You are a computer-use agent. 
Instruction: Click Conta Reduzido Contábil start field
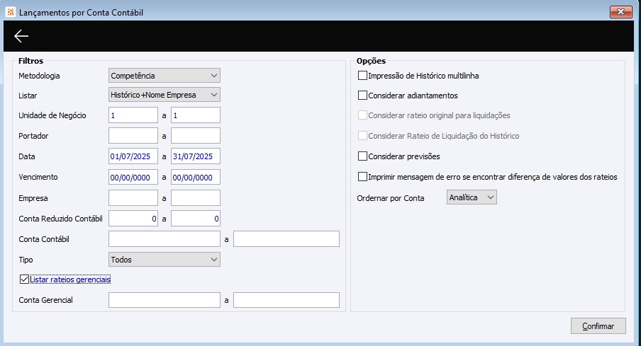[133, 219]
